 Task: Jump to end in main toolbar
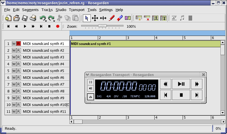(x=41, y=26)
